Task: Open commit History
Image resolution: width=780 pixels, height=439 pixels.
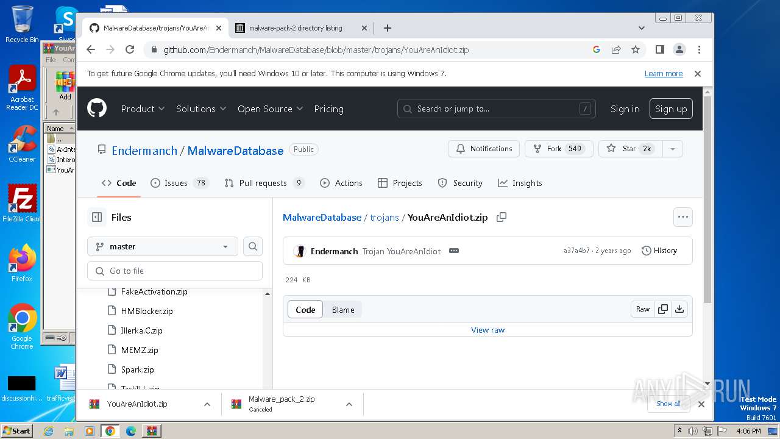Action: tap(659, 251)
